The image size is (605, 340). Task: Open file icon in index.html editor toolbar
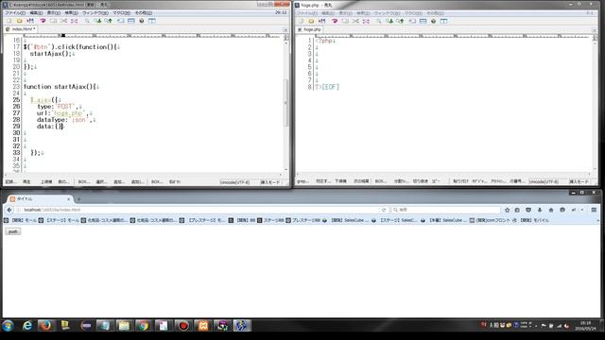[20, 21]
